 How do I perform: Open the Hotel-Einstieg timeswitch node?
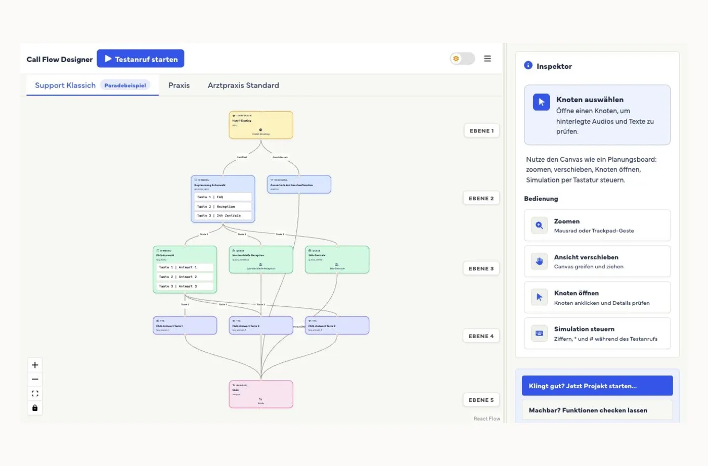click(261, 125)
